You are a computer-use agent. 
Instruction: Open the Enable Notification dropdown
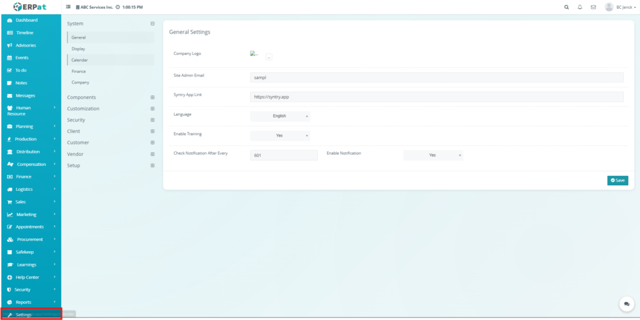[x=433, y=155]
